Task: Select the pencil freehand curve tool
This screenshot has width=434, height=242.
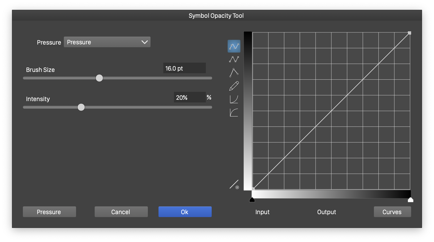Action: 234,86
